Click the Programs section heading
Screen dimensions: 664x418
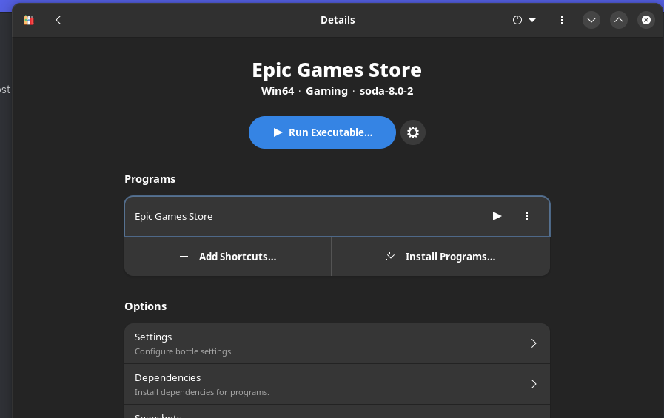(x=150, y=179)
